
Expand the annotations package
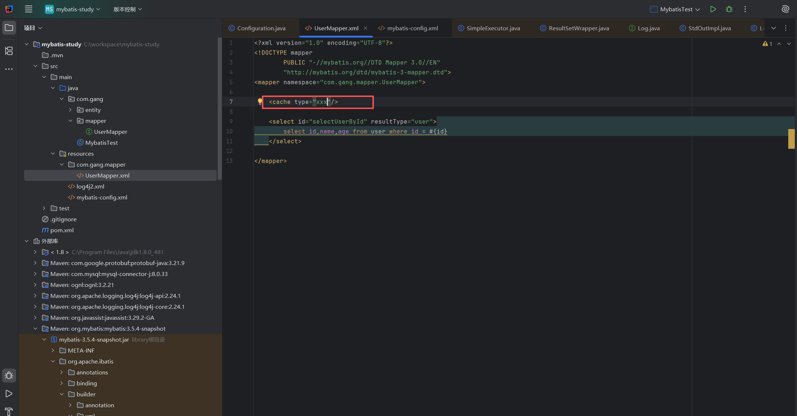click(x=62, y=372)
